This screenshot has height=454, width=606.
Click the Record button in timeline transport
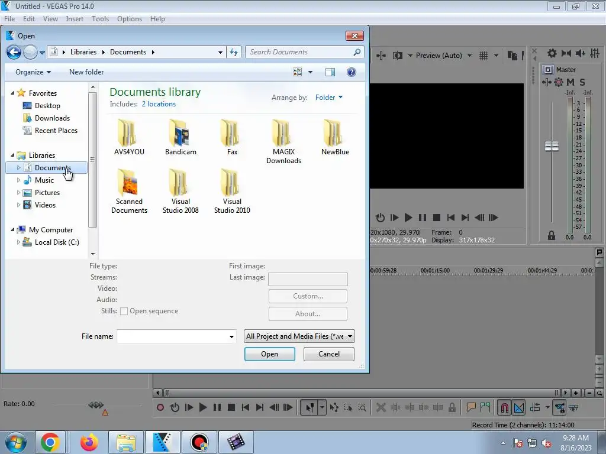[x=160, y=407]
